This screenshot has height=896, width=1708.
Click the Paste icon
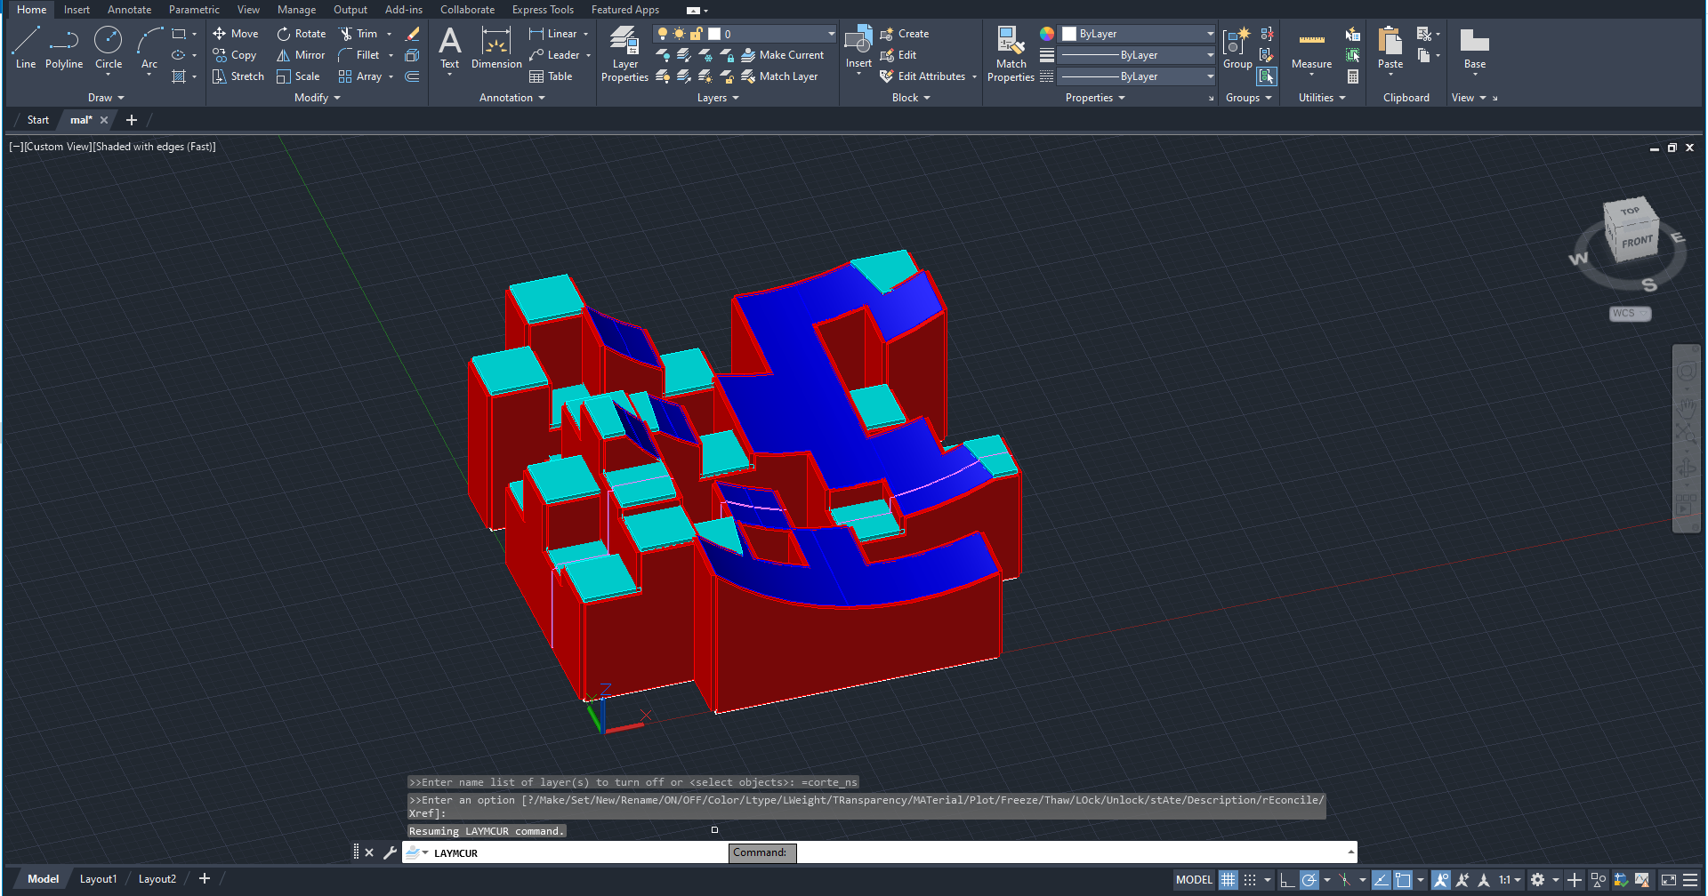pos(1390,41)
